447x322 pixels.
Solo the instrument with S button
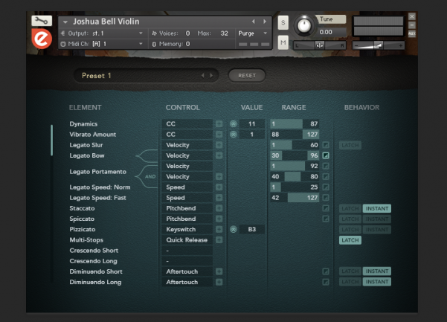tap(283, 22)
